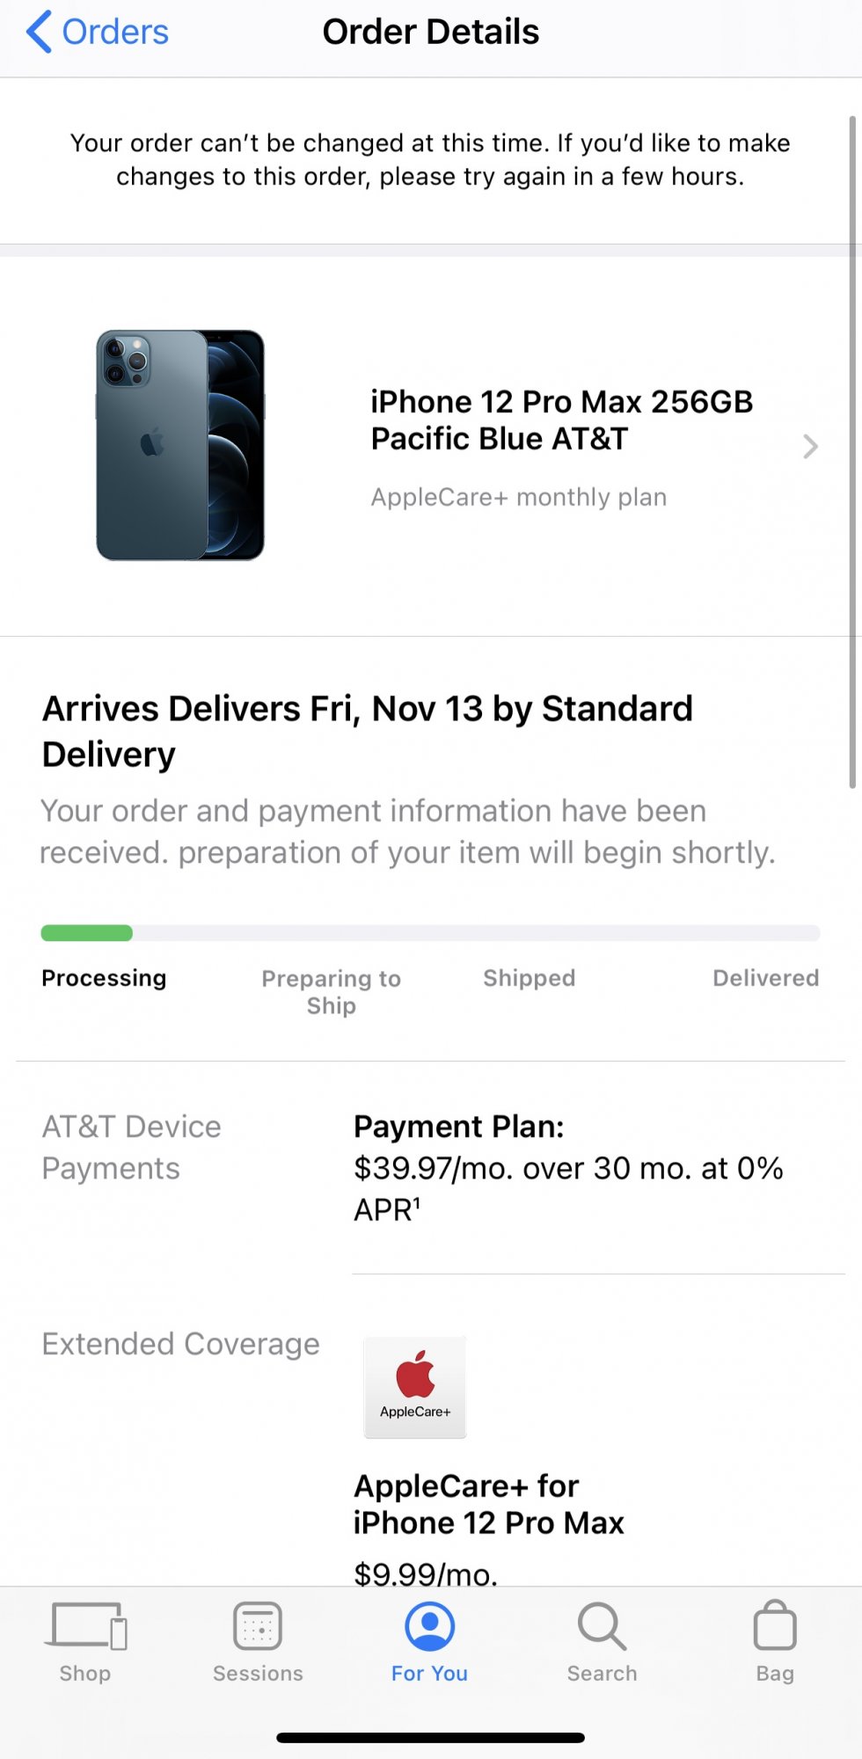Tap the iPhone 12 Pro Max product image

coord(180,445)
